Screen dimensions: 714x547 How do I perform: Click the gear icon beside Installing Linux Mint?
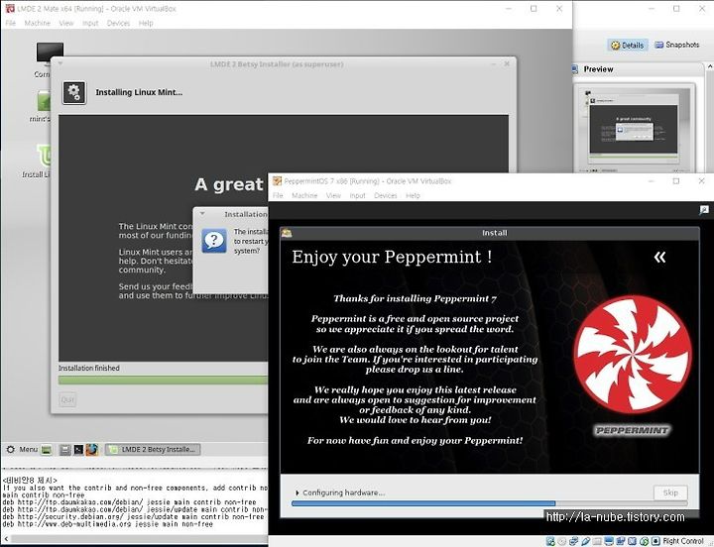pyautogui.click(x=73, y=93)
